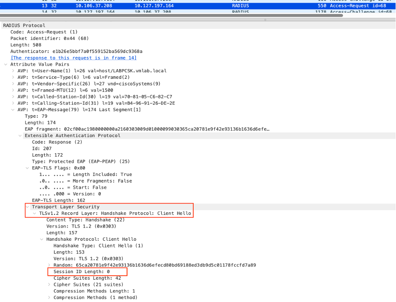Select the EAP fragment hex line
396x302 pixels.
click(x=147, y=129)
